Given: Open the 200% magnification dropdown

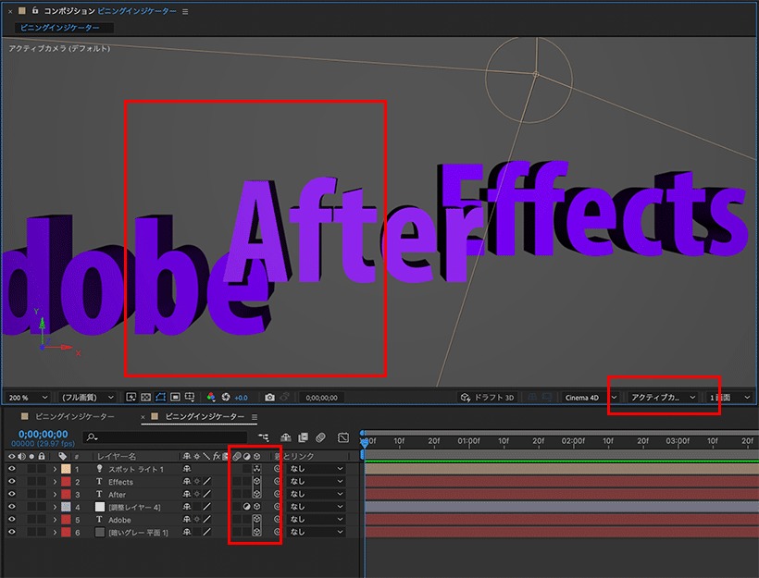Looking at the screenshot, I should 28,397.
